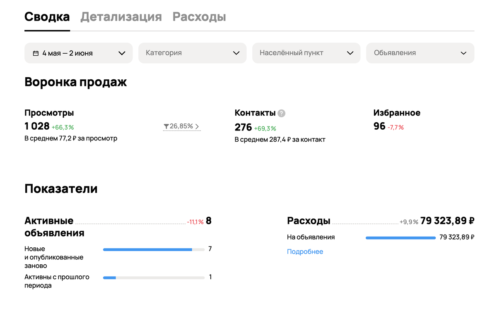Image resolution: width=497 pixels, height=313 pixels.
Task: Click the Избранное value 96
Action: (379, 126)
